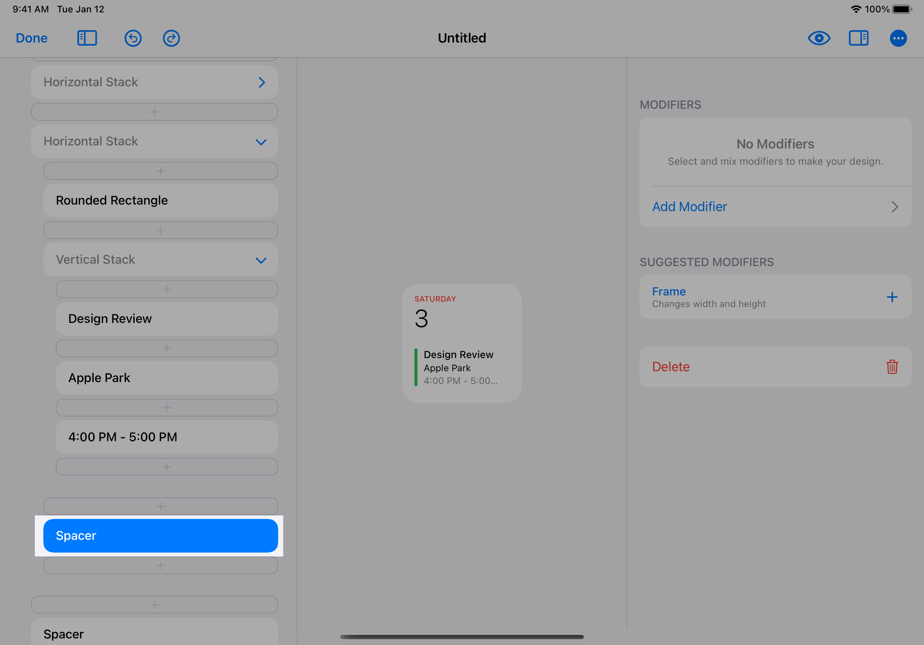The width and height of the screenshot is (924, 645).
Task: Tap Done to finish editing
Action: (x=31, y=38)
